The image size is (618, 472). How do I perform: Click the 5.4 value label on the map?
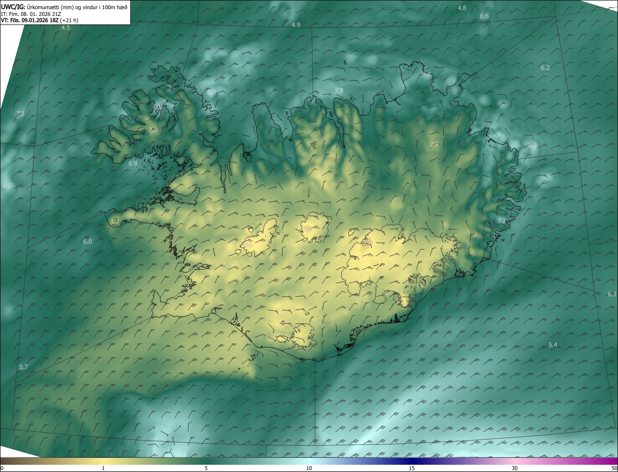(x=553, y=345)
